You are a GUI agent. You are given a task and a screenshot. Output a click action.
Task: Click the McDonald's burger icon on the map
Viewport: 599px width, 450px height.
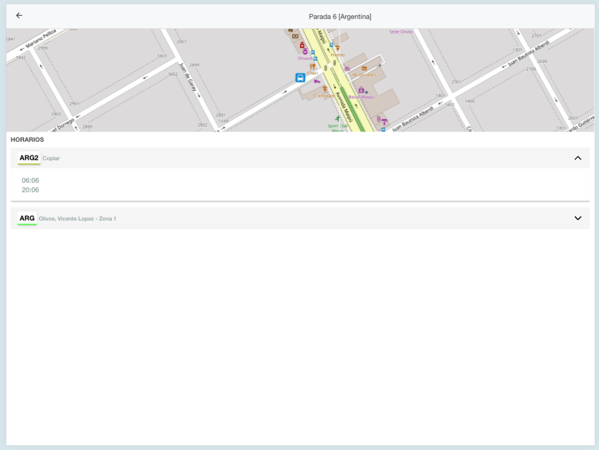click(x=364, y=69)
